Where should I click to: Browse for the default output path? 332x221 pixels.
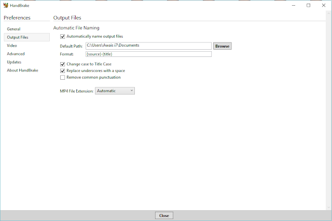click(223, 46)
